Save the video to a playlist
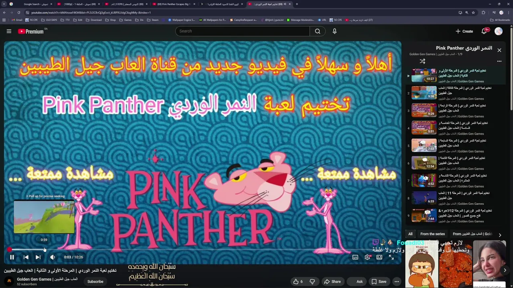 click(x=379, y=282)
